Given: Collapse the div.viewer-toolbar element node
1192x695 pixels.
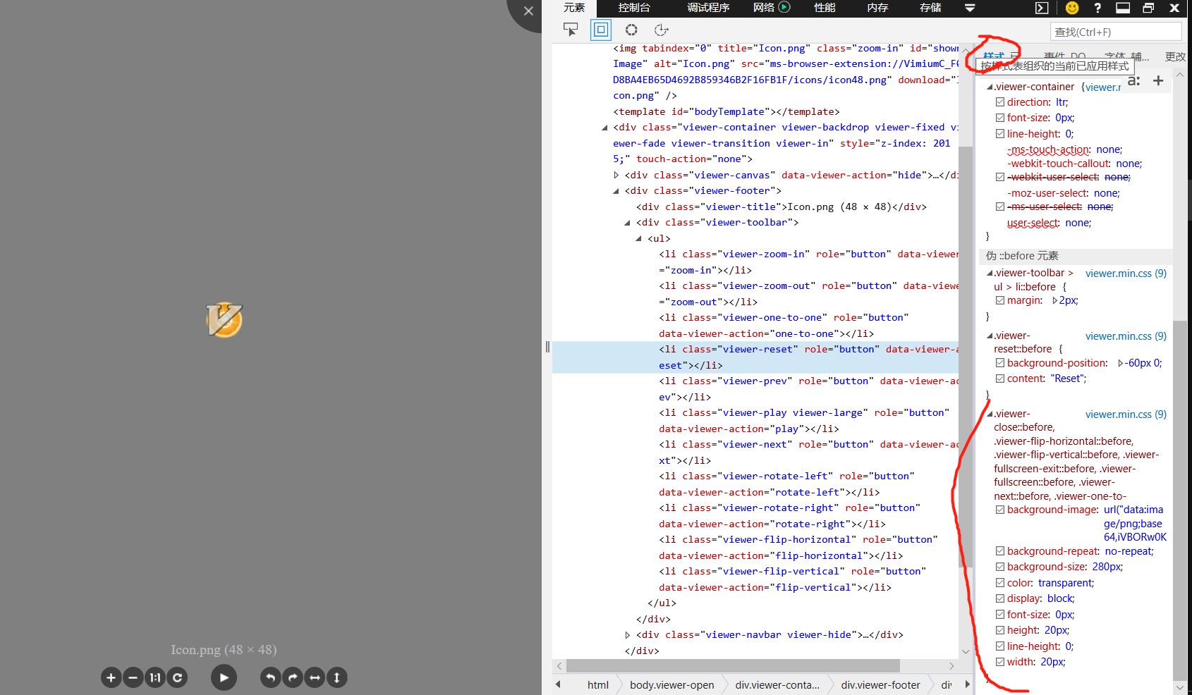Looking at the screenshot, I should point(627,222).
